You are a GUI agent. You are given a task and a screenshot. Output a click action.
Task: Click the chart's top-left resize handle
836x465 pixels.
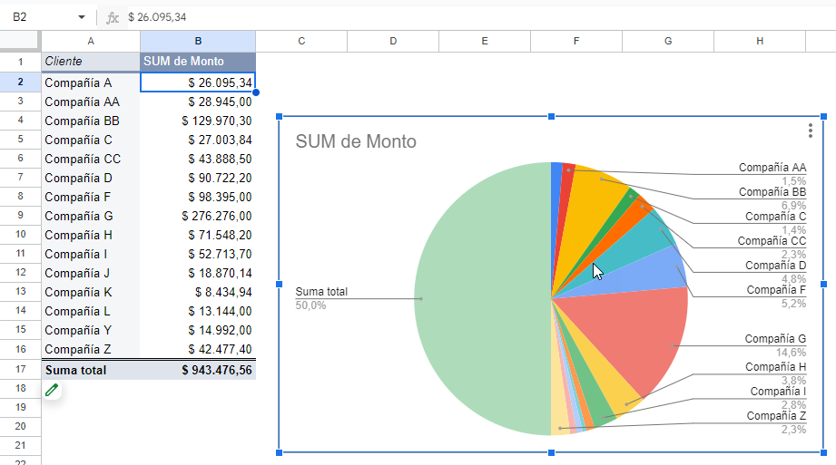click(x=279, y=116)
